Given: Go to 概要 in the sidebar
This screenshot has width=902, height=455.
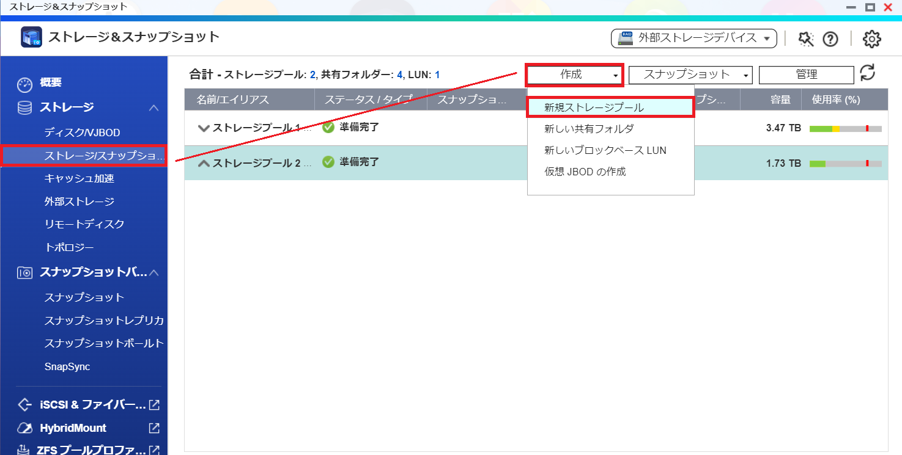Looking at the screenshot, I should (x=51, y=83).
